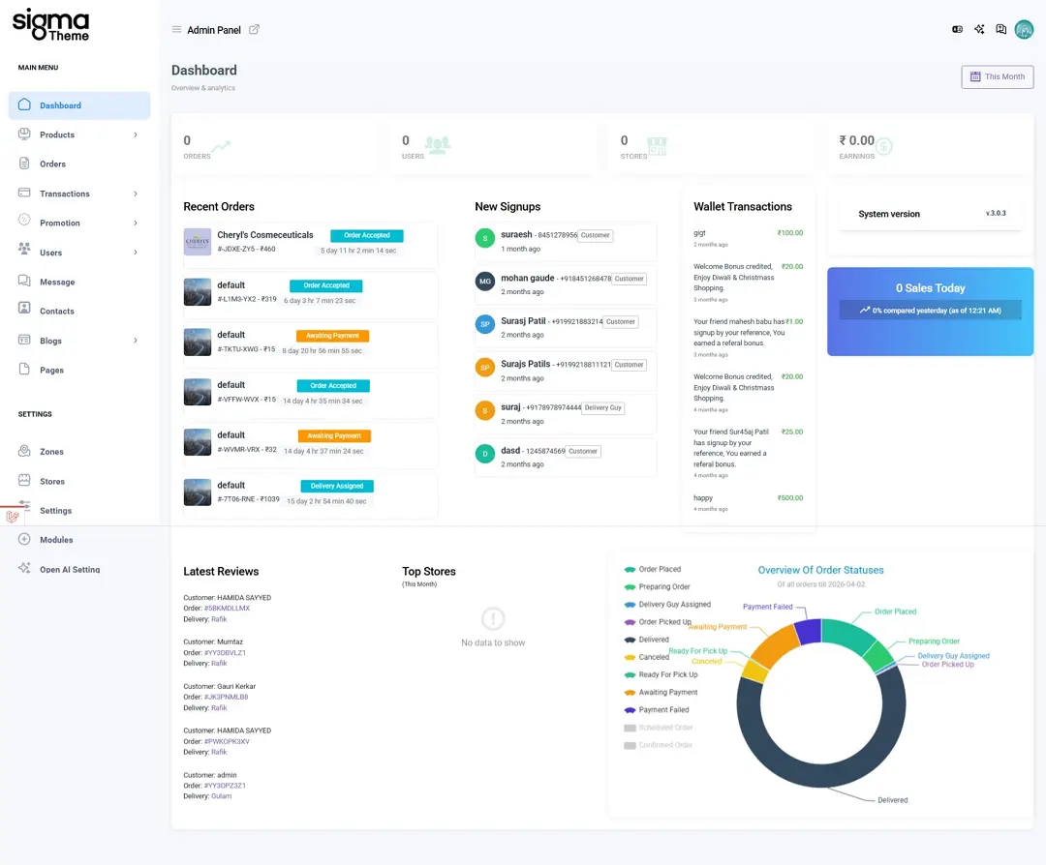Expand the Transactions submenu chevron
The height and width of the screenshot is (865, 1046).
coord(136,194)
